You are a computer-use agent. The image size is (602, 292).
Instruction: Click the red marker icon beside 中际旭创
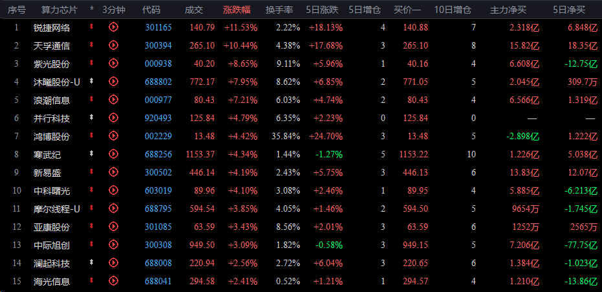pos(91,244)
